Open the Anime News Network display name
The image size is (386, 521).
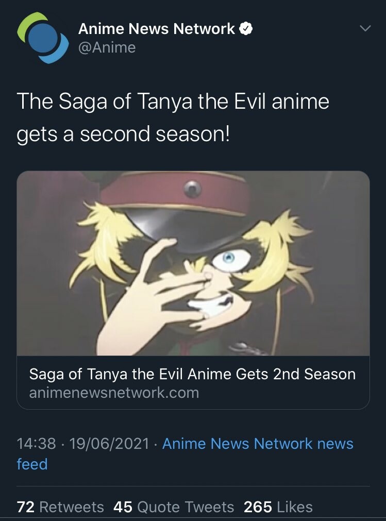156,29
